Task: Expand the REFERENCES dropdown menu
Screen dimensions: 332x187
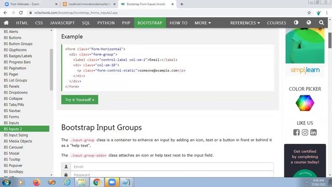Action: [245, 23]
